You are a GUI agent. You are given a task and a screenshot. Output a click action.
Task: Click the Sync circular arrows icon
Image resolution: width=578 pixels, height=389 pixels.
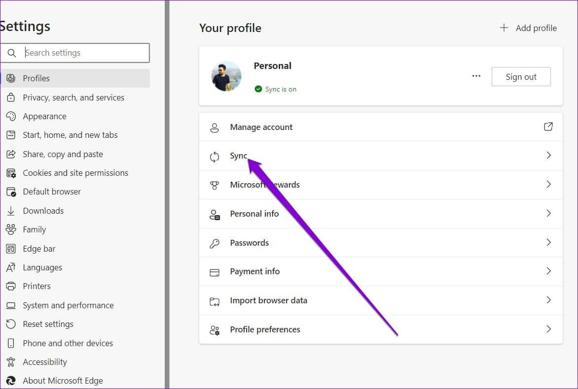214,157
